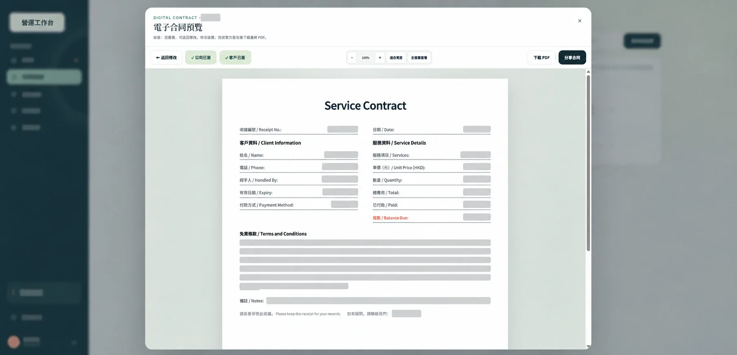
Task: Select the 收據編號 / Receipt No. label
Action: pyautogui.click(x=260, y=130)
